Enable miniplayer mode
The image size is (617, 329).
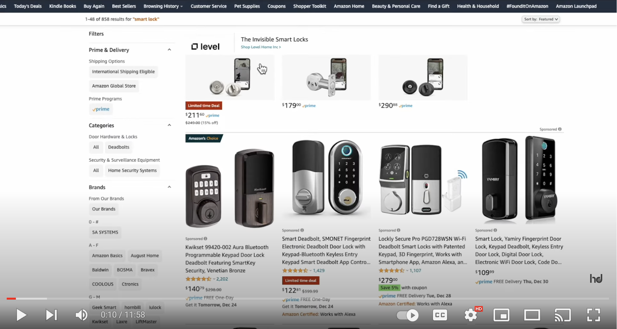coord(501,315)
